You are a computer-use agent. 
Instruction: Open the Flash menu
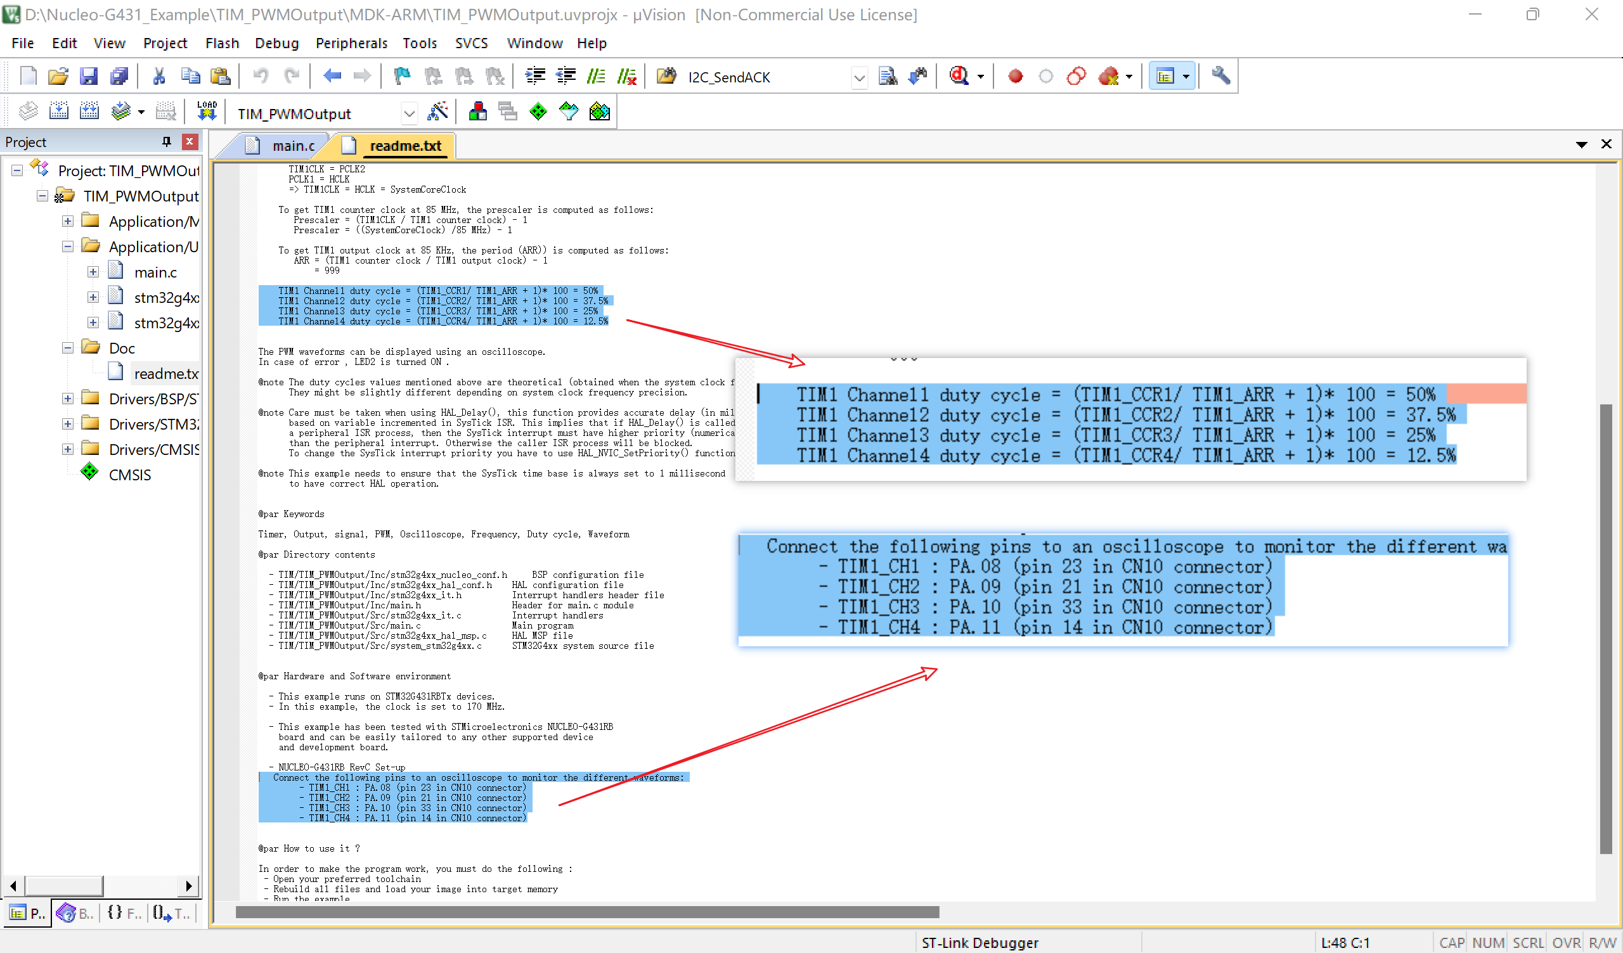[221, 43]
